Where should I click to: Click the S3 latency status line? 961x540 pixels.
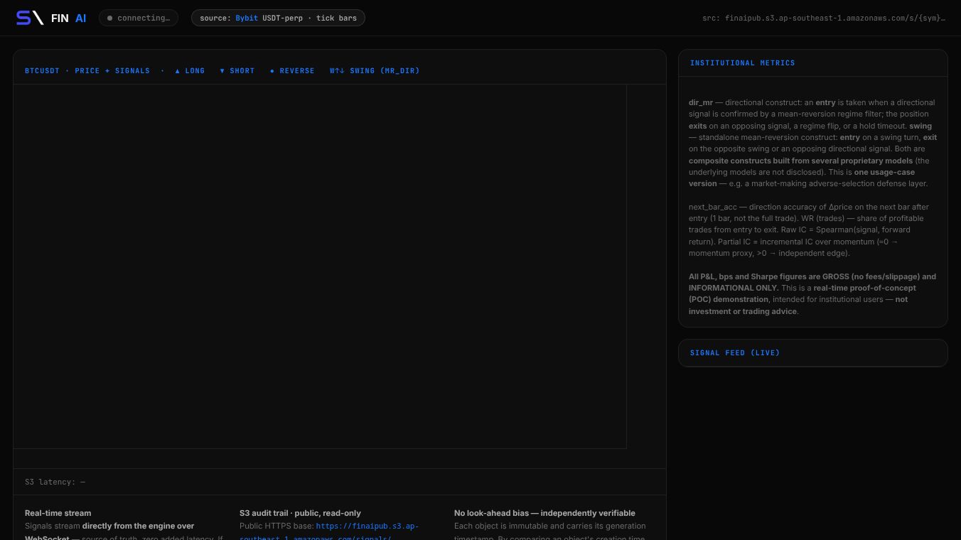(x=55, y=482)
